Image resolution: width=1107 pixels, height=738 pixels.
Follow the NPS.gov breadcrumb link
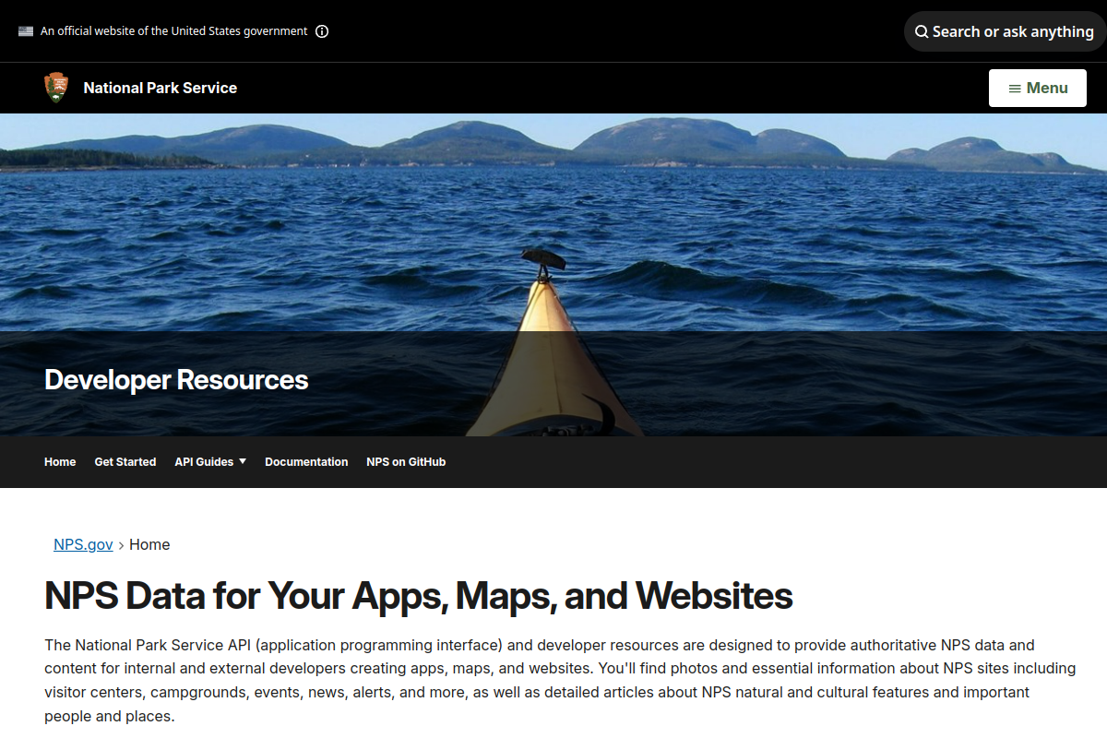(83, 544)
